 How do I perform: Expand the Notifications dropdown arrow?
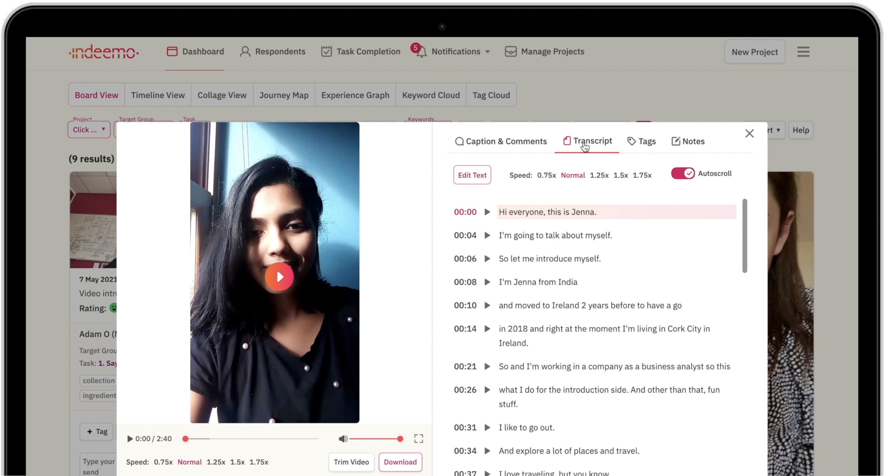488,52
